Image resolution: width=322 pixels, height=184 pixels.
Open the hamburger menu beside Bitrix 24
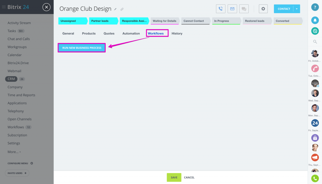4,7
